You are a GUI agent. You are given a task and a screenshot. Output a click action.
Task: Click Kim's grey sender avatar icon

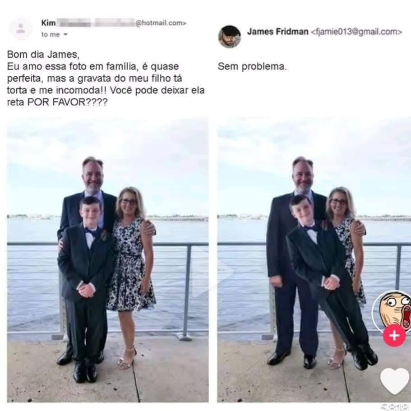(x=21, y=28)
